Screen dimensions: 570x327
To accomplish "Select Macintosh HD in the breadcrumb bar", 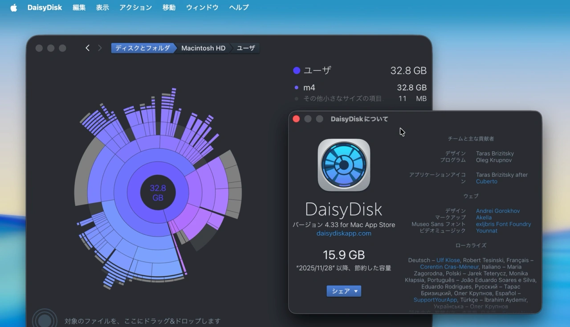I will pyautogui.click(x=203, y=48).
